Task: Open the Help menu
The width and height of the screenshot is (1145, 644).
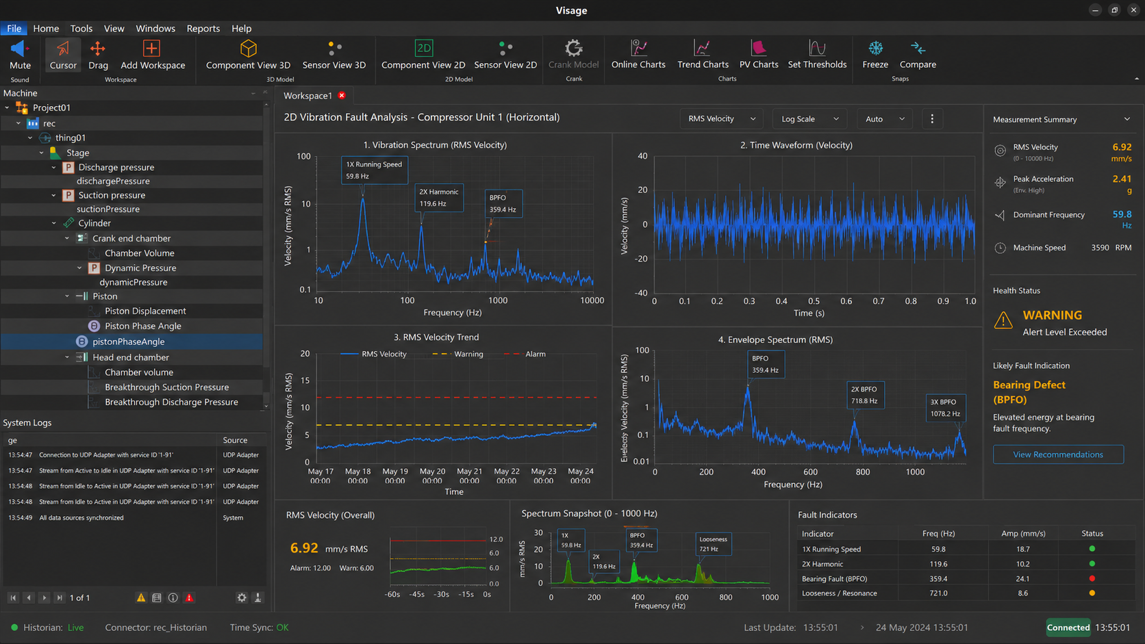Action: [x=241, y=28]
